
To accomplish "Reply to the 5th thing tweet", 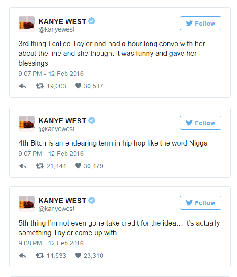I will 23,256.
